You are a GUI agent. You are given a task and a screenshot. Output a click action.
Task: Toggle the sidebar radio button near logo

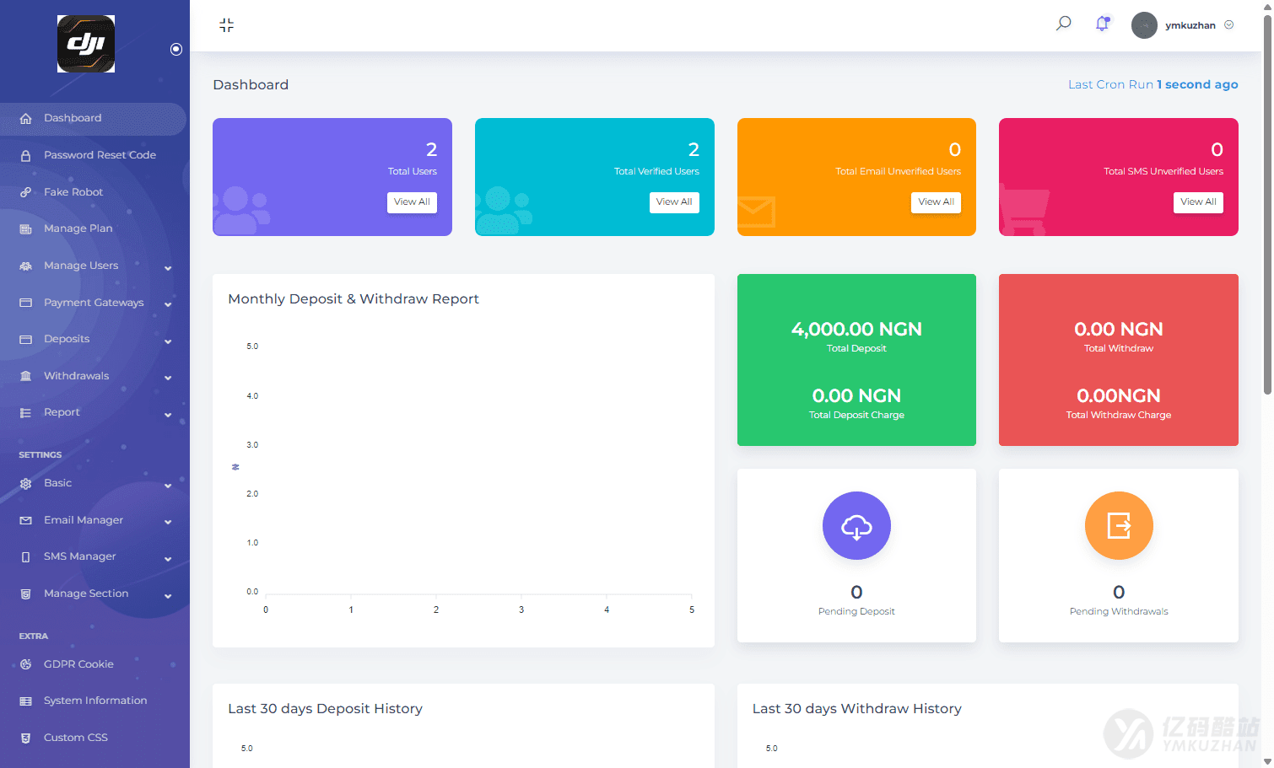(176, 50)
